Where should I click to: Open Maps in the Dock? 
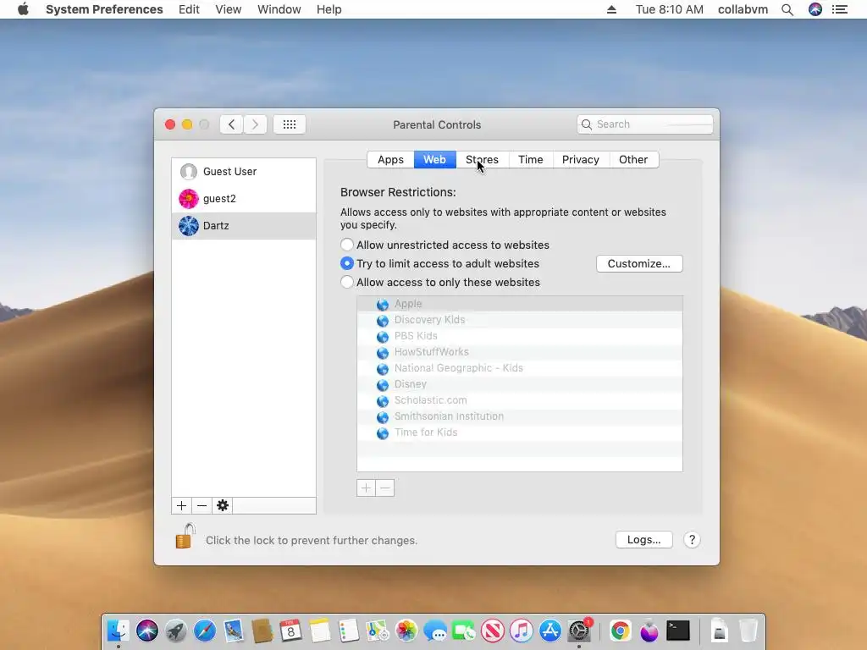(x=377, y=631)
